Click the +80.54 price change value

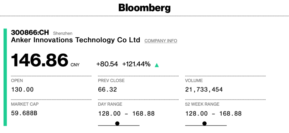(107, 64)
